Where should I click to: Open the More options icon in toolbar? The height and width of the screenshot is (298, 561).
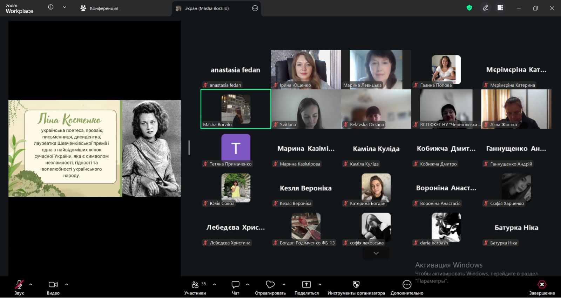407,284
